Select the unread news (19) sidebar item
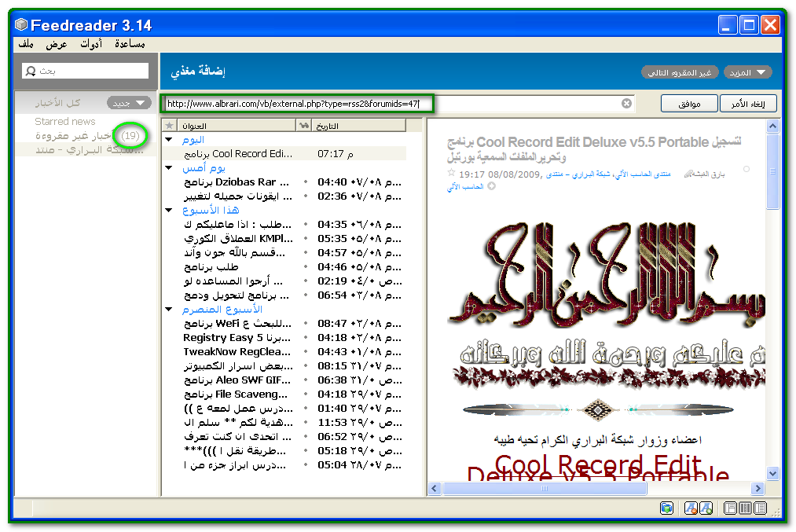 [86, 135]
